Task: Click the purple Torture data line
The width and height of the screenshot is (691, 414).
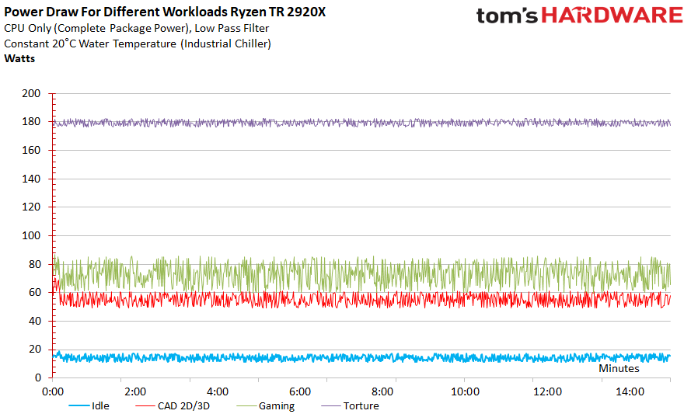Action: pyautogui.click(x=361, y=123)
